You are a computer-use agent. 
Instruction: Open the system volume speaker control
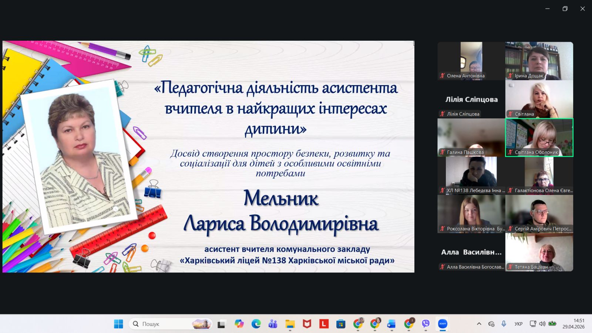(x=542, y=324)
